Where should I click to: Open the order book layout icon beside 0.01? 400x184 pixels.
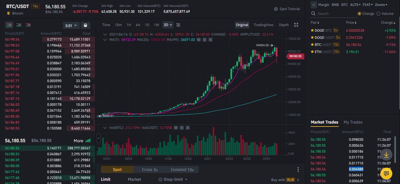(x=86, y=25)
